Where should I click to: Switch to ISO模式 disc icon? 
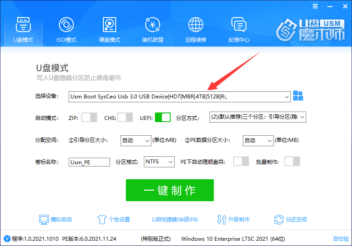click(x=66, y=25)
